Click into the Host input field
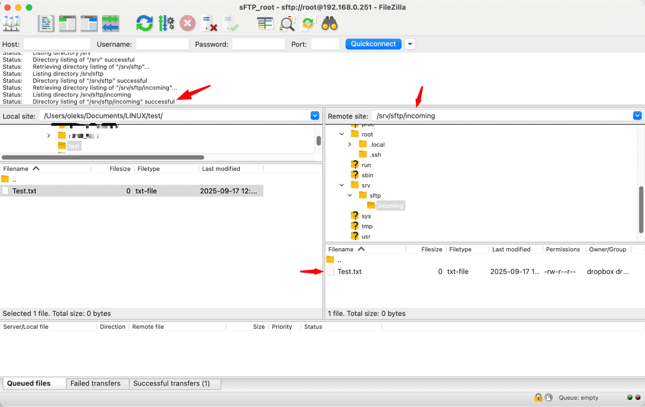 [57, 44]
